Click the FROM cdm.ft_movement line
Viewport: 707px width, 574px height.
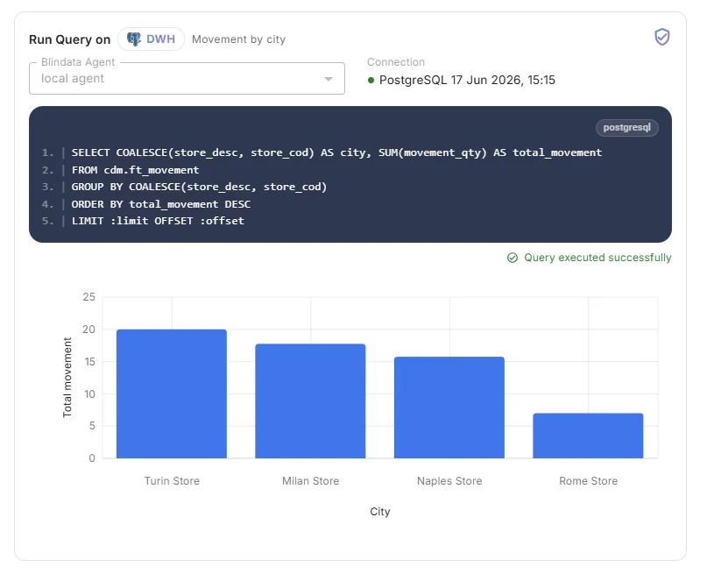(x=135, y=170)
